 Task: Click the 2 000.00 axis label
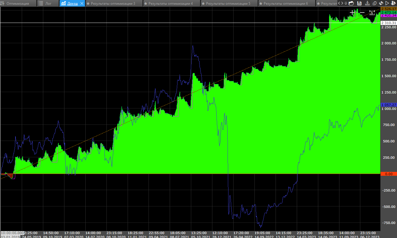(x=389, y=43)
